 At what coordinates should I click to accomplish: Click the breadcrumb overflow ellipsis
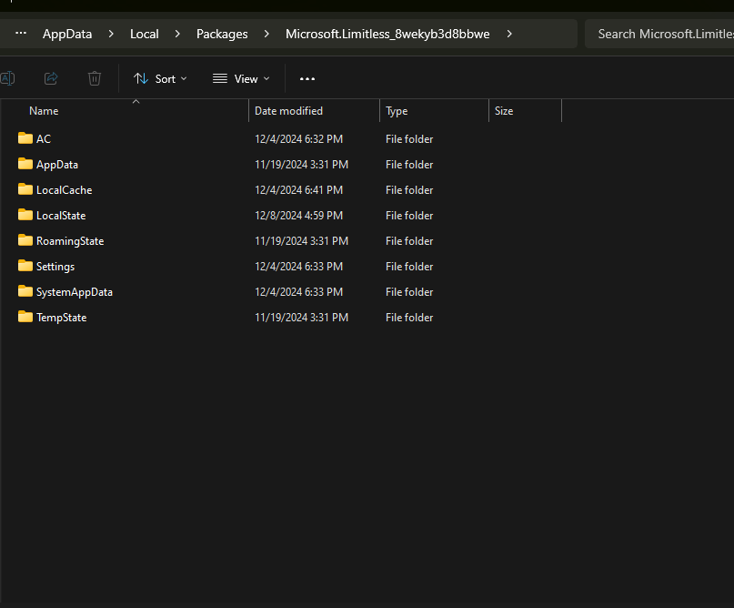(21, 34)
